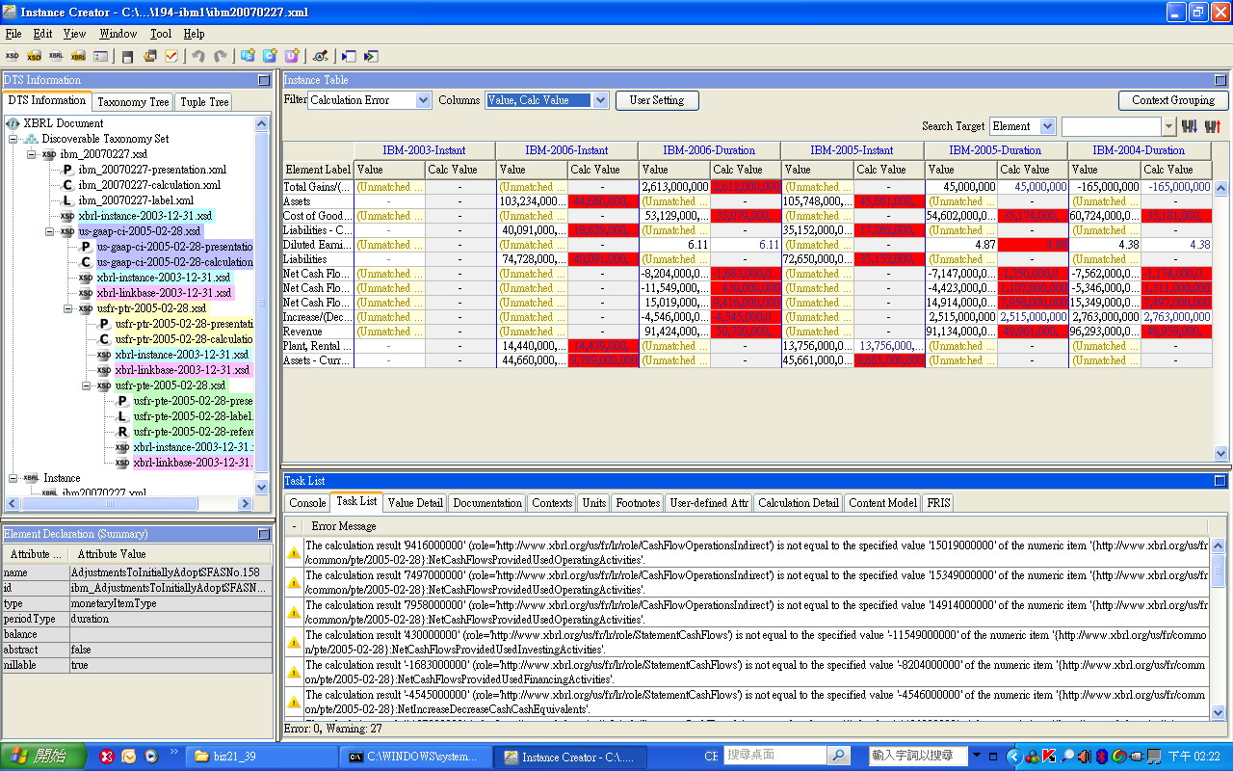The image size is (1233, 771).
Task: Click the yellow XSD toolbar icon
Action: [x=34, y=56]
